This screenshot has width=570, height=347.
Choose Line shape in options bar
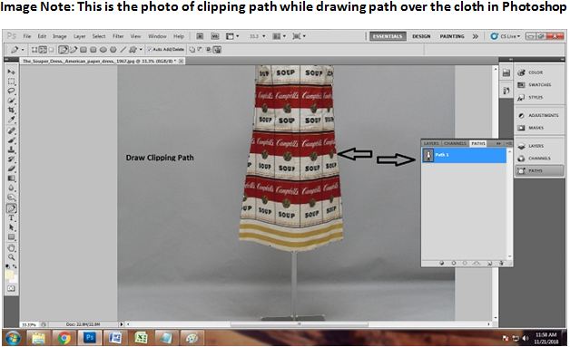[123, 50]
